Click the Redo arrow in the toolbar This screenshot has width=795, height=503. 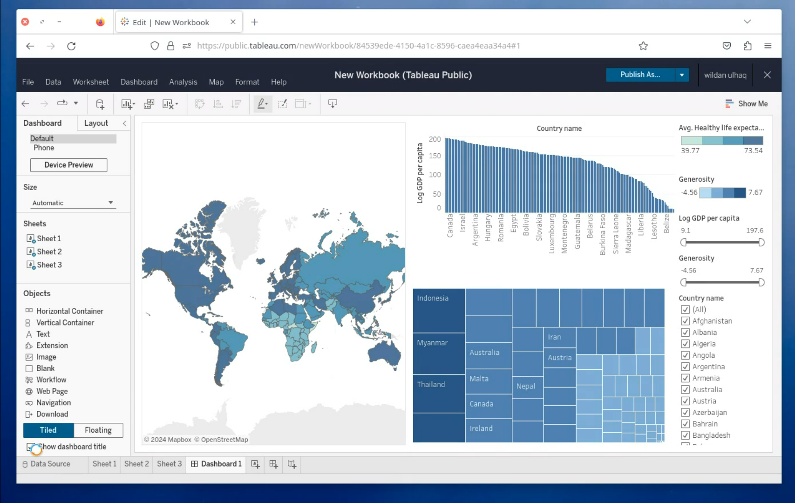[x=44, y=103]
